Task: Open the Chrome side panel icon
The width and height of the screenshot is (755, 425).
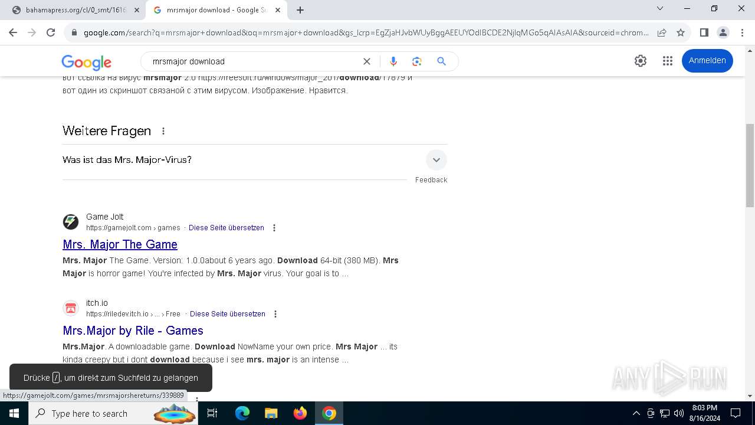Action: click(704, 32)
